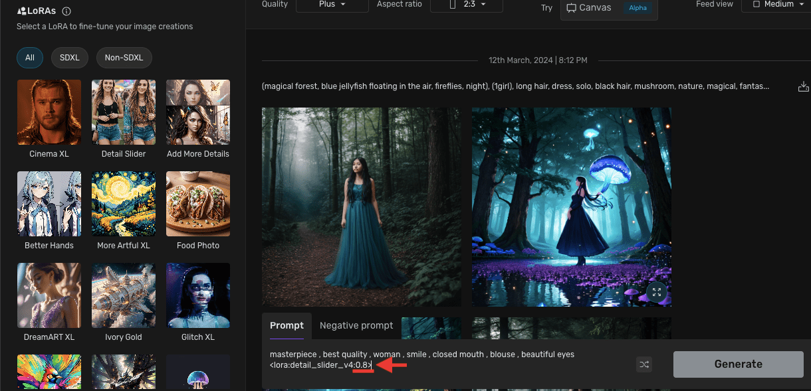Switch to the Negative prompt tab
This screenshot has height=391, width=811.
coord(356,325)
